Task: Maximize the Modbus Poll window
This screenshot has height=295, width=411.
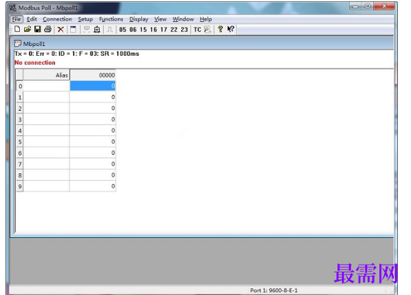Action: [368, 6]
